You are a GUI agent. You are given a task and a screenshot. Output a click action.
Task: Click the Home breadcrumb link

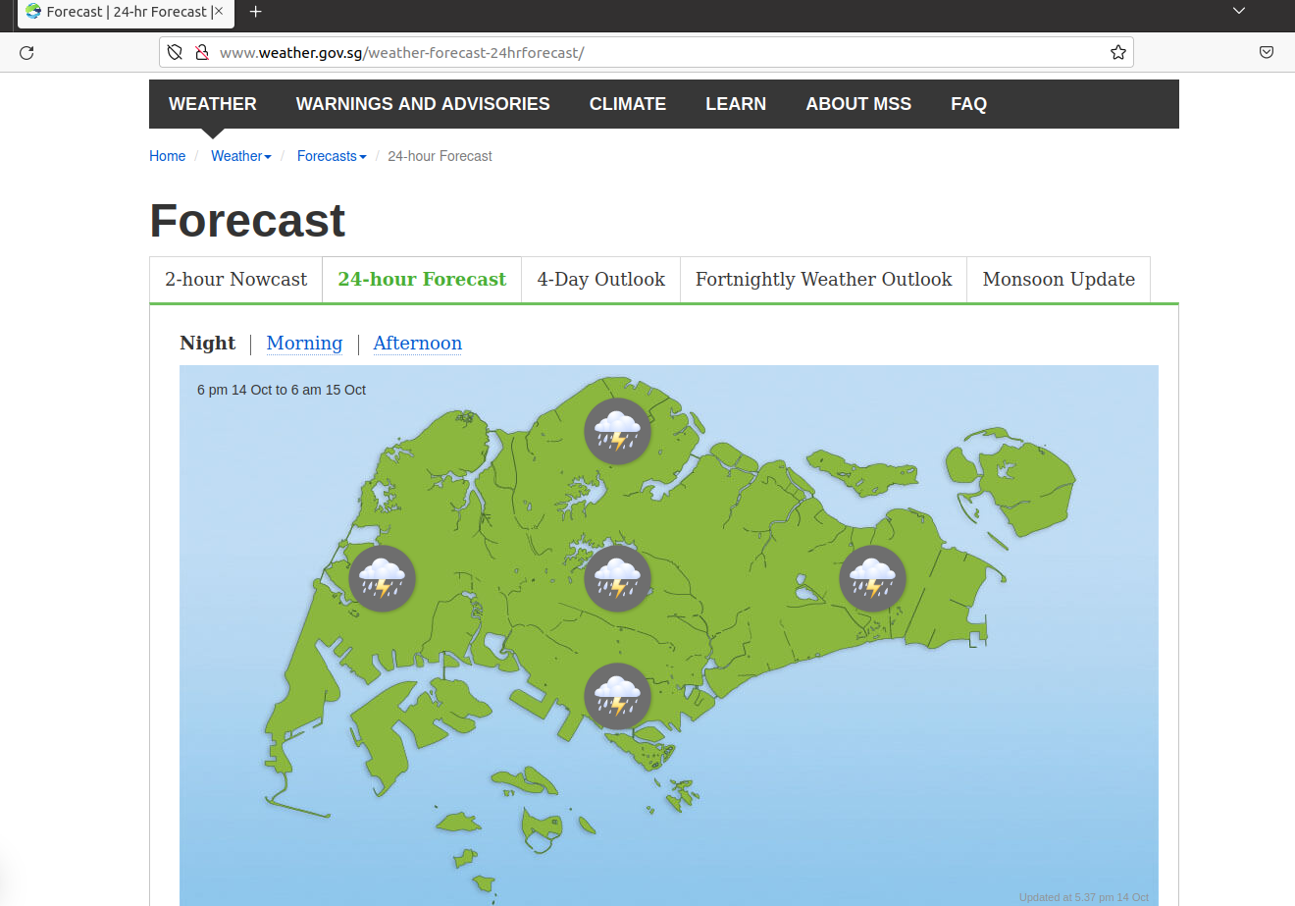point(167,156)
